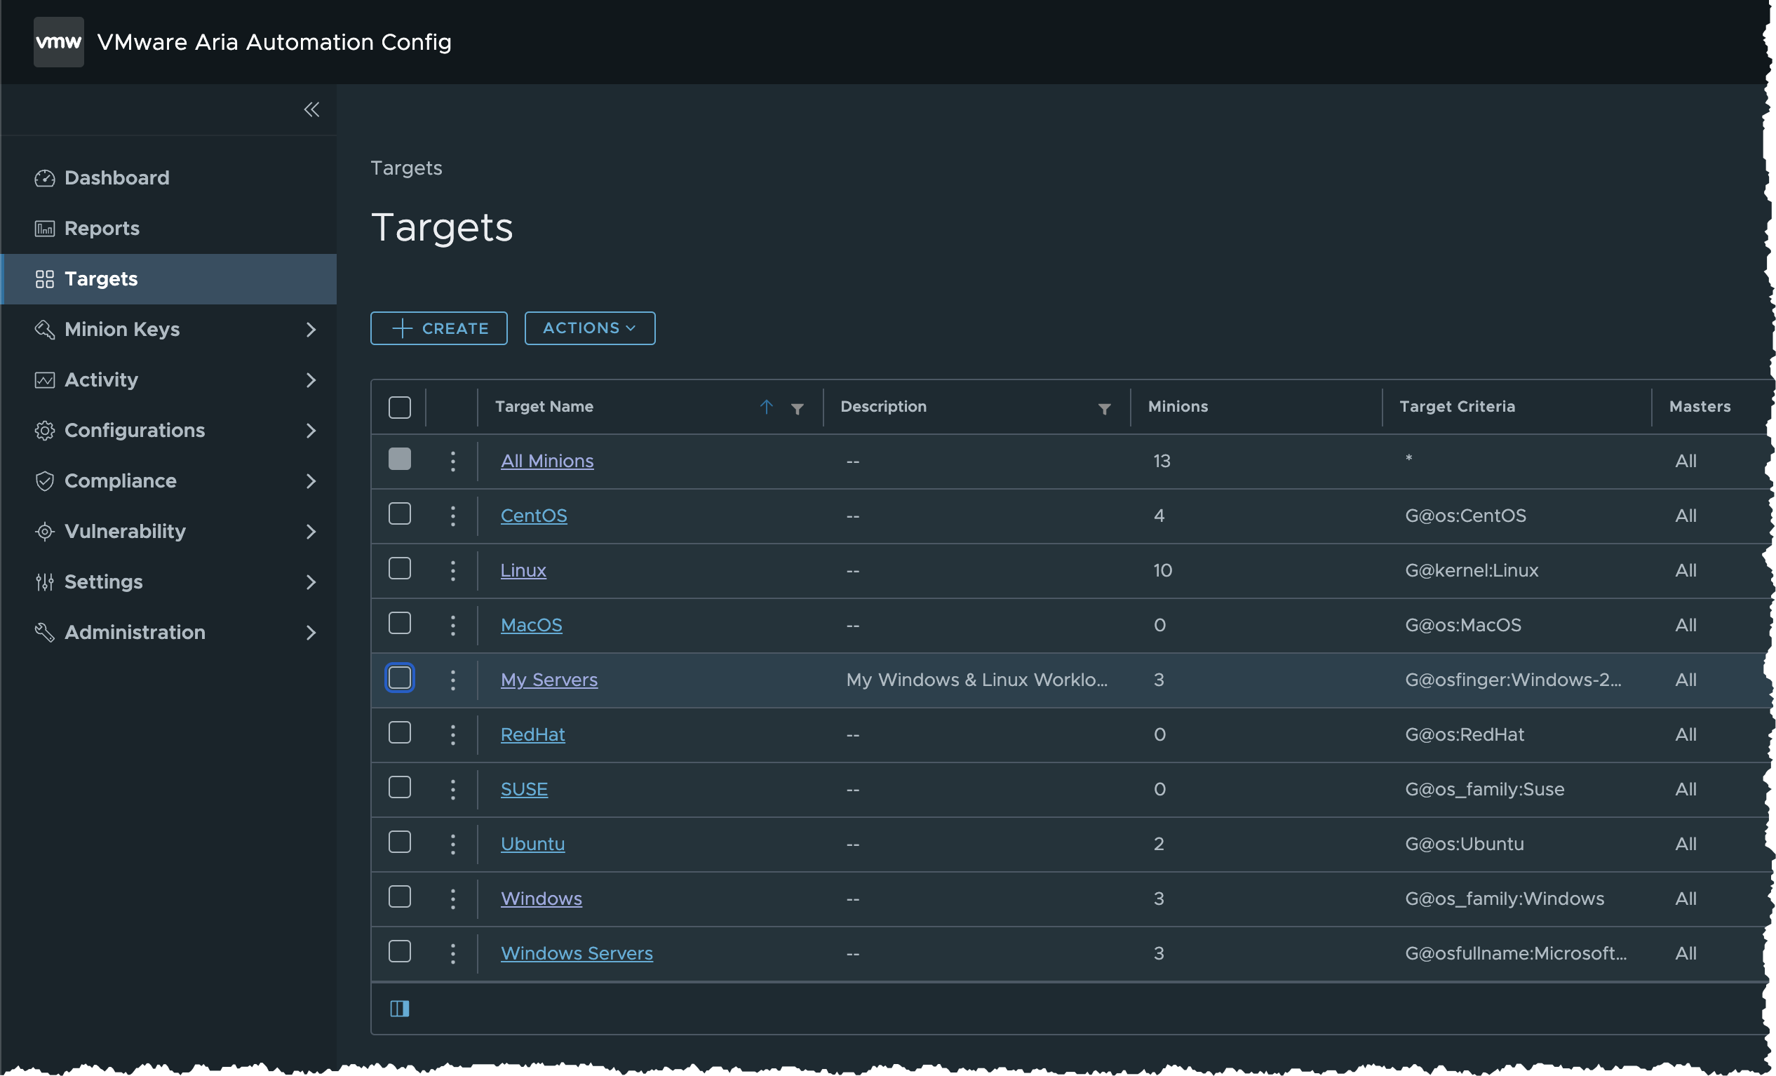This screenshot has height=1076, width=1776.
Task: Check the Ubuntu row checkbox
Action: tap(399, 842)
